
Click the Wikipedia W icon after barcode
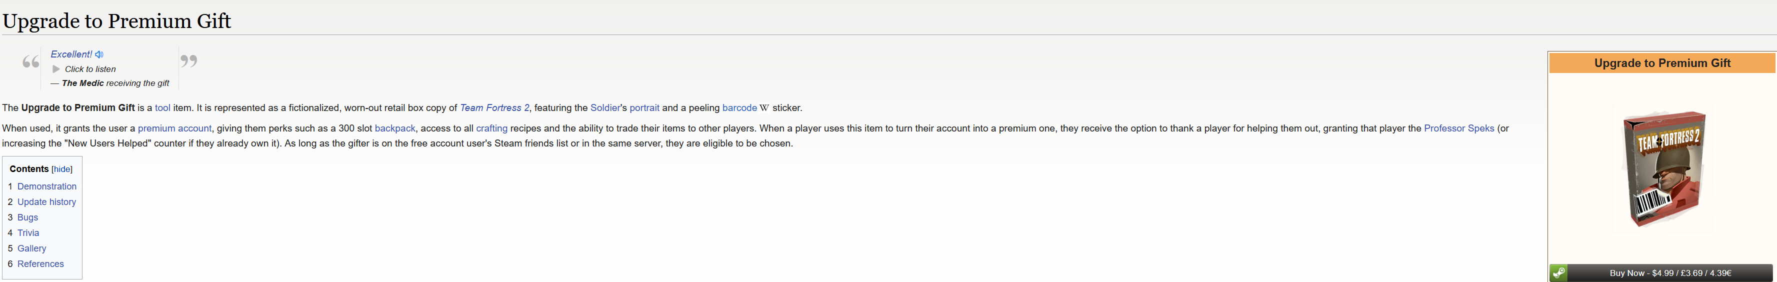pos(764,108)
